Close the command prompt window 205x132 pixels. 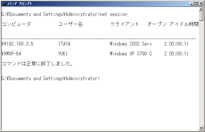[x=201, y=4]
